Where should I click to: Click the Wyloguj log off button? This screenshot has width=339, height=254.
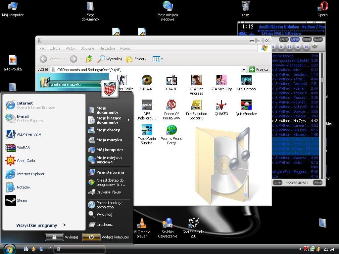tap(62, 237)
